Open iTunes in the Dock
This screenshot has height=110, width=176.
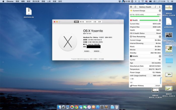pyautogui.click(x=89, y=107)
